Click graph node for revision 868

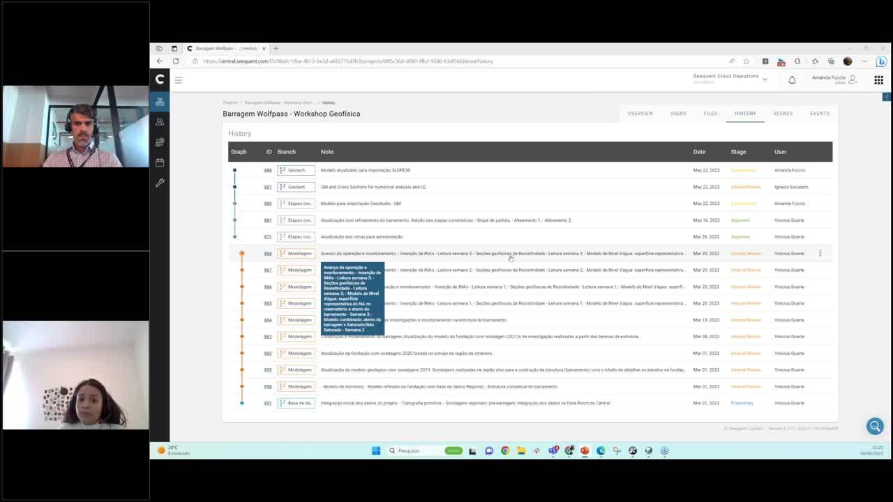(241, 253)
